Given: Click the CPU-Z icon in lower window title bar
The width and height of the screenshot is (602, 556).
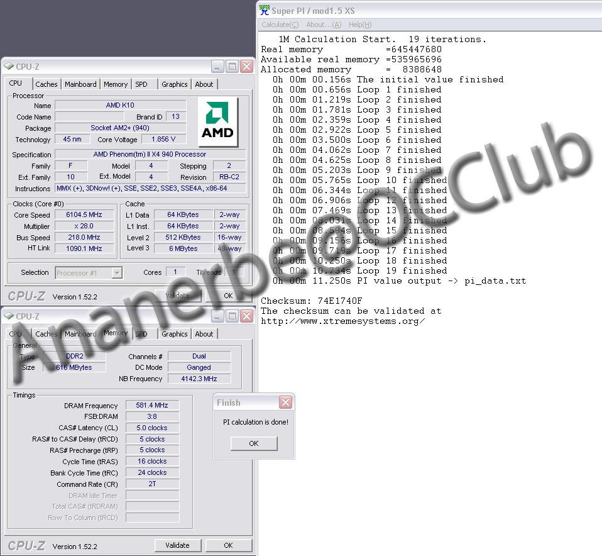Looking at the screenshot, I should (8, 316).
